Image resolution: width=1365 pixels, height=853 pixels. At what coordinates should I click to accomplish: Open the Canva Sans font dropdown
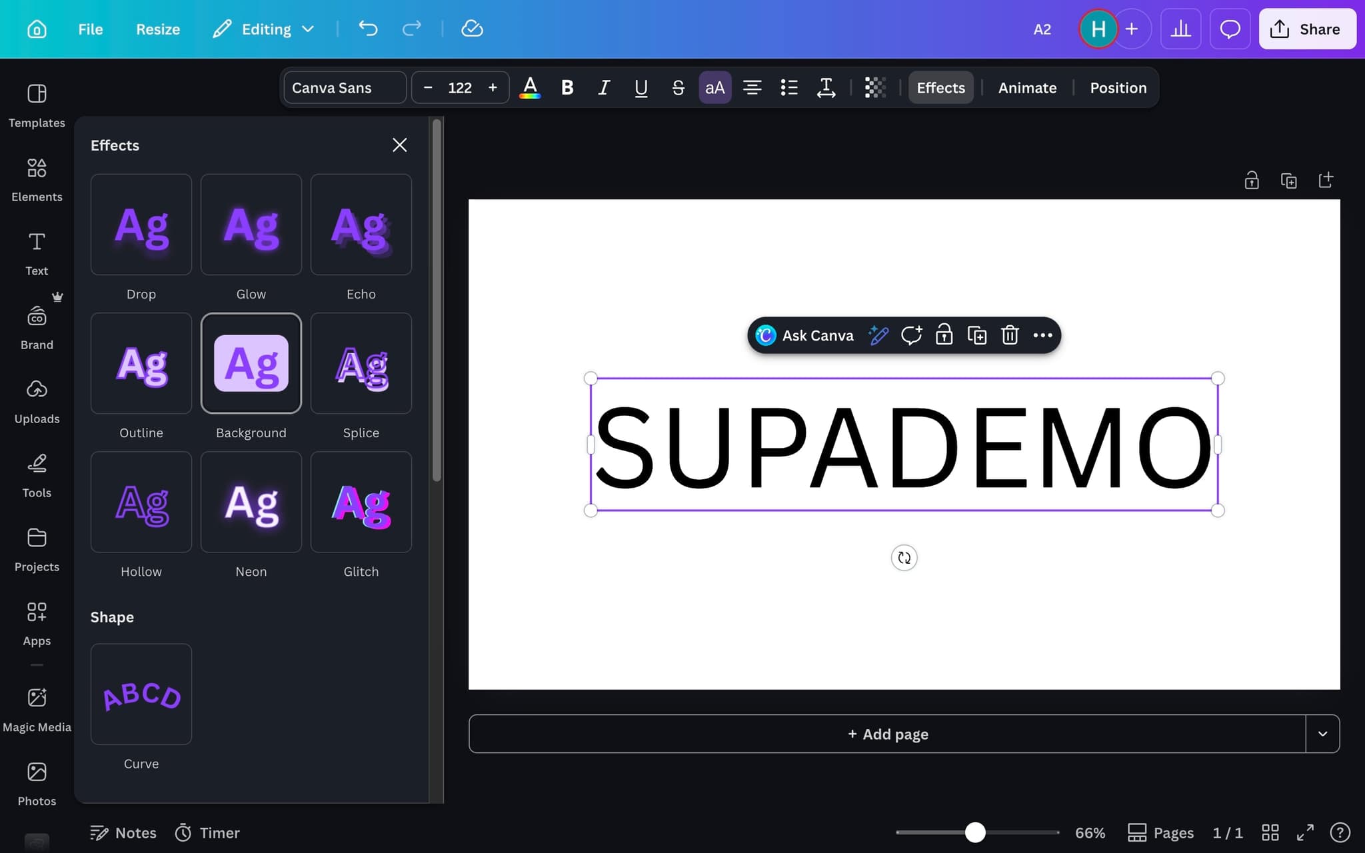click(x=345, y=87)
